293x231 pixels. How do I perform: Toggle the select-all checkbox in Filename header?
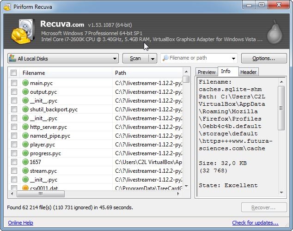coord(14,73)
